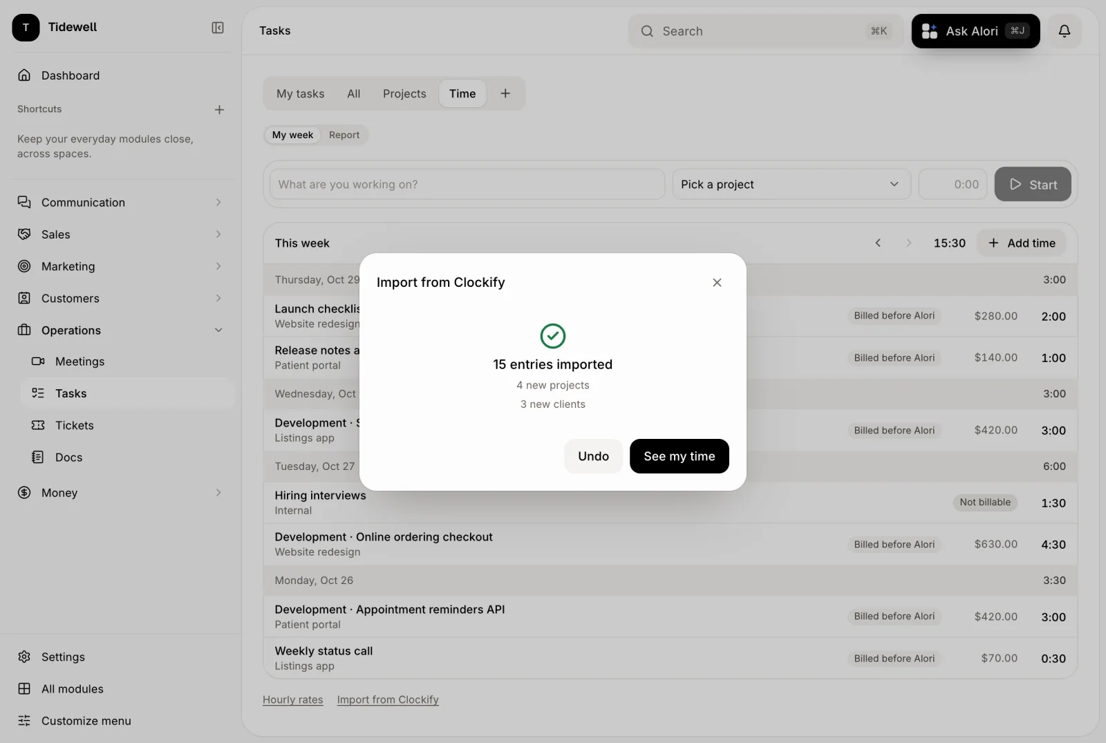Click What are you working on field

(x=467, y=185)
